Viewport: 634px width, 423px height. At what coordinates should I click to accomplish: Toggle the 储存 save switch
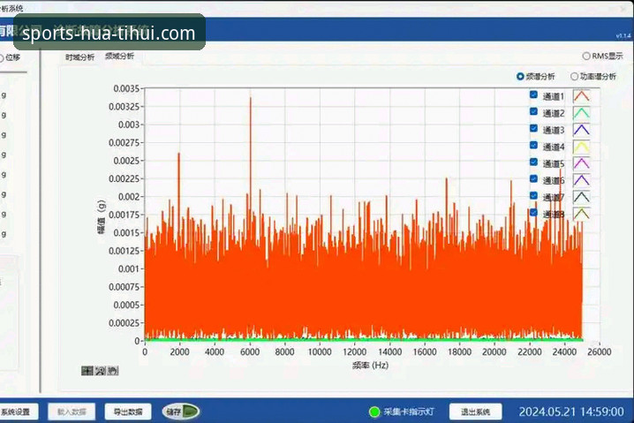point(181,412)
